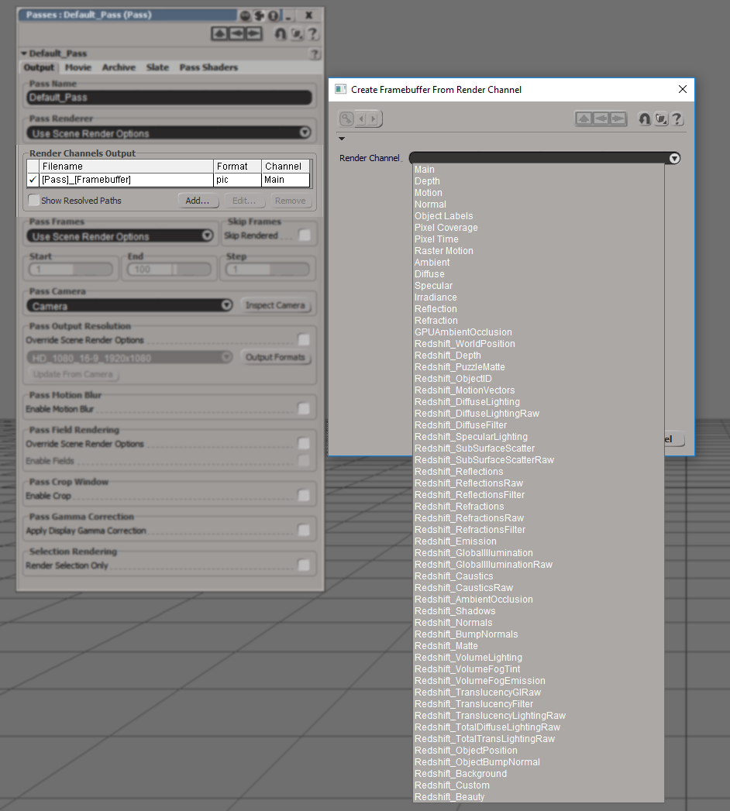730x811 pixels.
Task: Click the key icon in Create Framebuffer dialog
Action: 346,119
